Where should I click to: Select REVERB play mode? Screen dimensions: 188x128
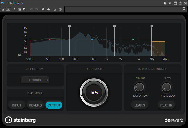(x=35, y=105)
